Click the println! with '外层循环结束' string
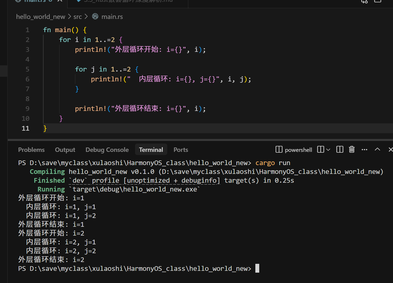The image size is (393, 283). 140,109
